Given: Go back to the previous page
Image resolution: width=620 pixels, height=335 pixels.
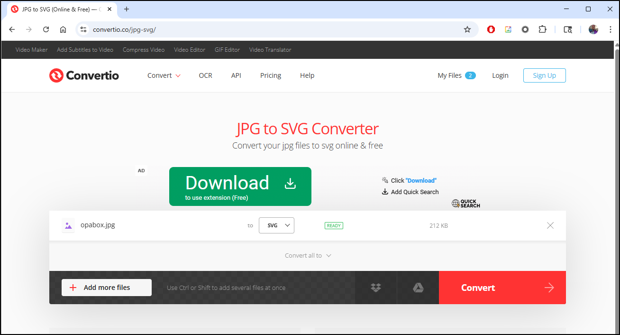Looking at the screenshot, I should click(12, 29).
